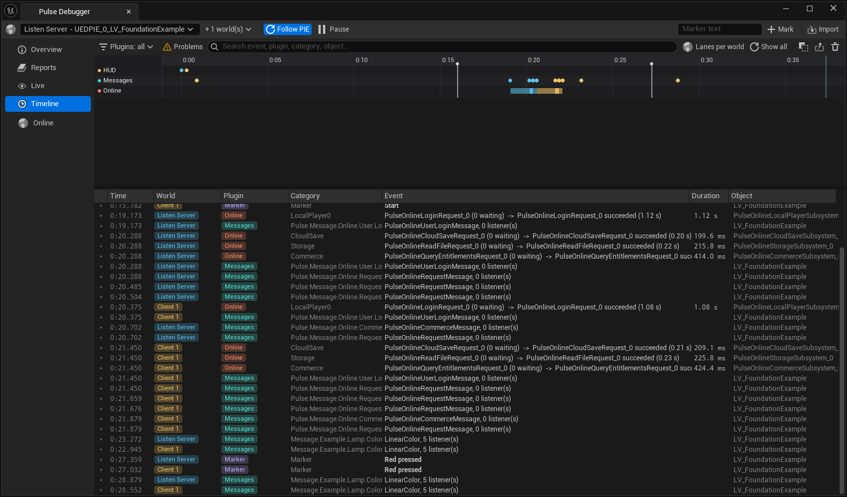Click the 414.0 ms duration value
Image resolution: width=847 pixels, height=497 pixels.
point(710,256)
